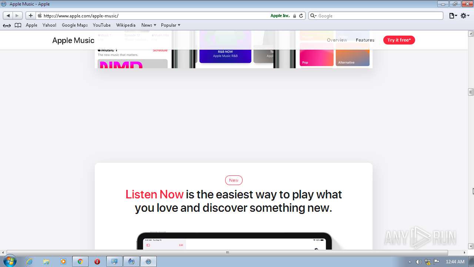474x267 pixels.
Task: Click the 12:44 AM clock
Action: pyautogui.click(x=455, y=262)
